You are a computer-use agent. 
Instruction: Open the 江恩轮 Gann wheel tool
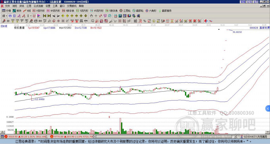[x=125, y=11]
